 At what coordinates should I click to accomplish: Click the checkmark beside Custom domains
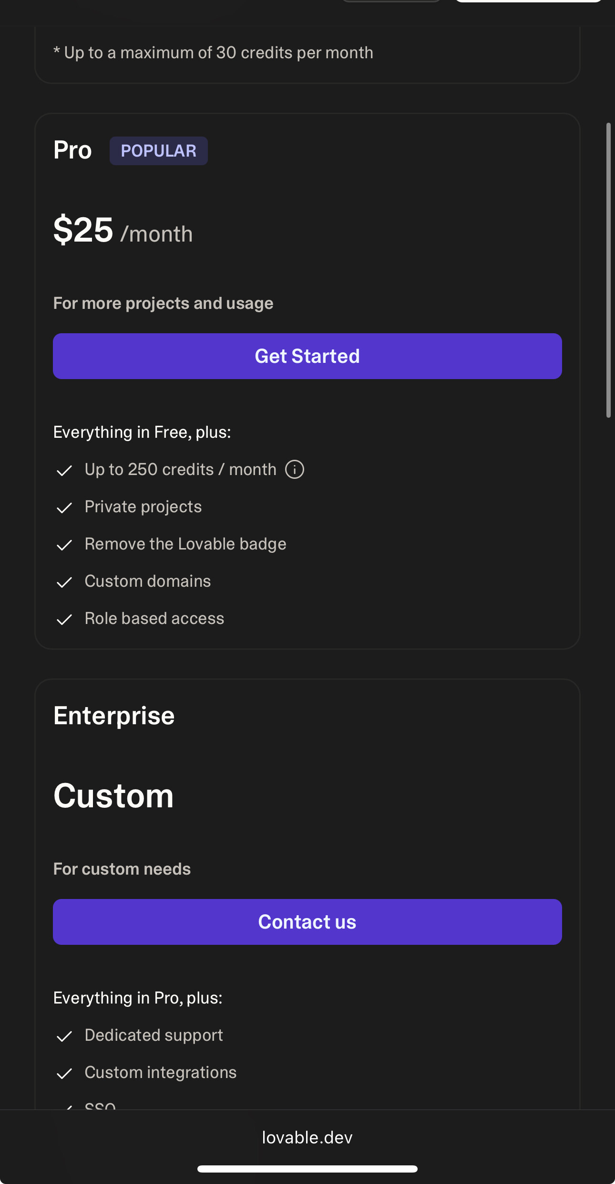coord(64,582)
